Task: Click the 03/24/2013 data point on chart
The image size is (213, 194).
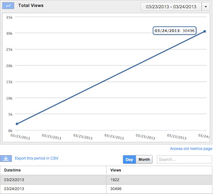Action: point(204,31)
